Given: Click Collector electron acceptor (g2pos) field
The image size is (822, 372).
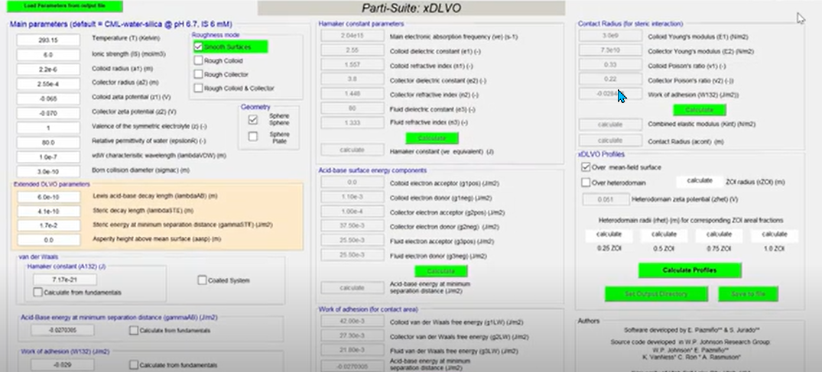Looking at the screenshot, I should 353,211.
